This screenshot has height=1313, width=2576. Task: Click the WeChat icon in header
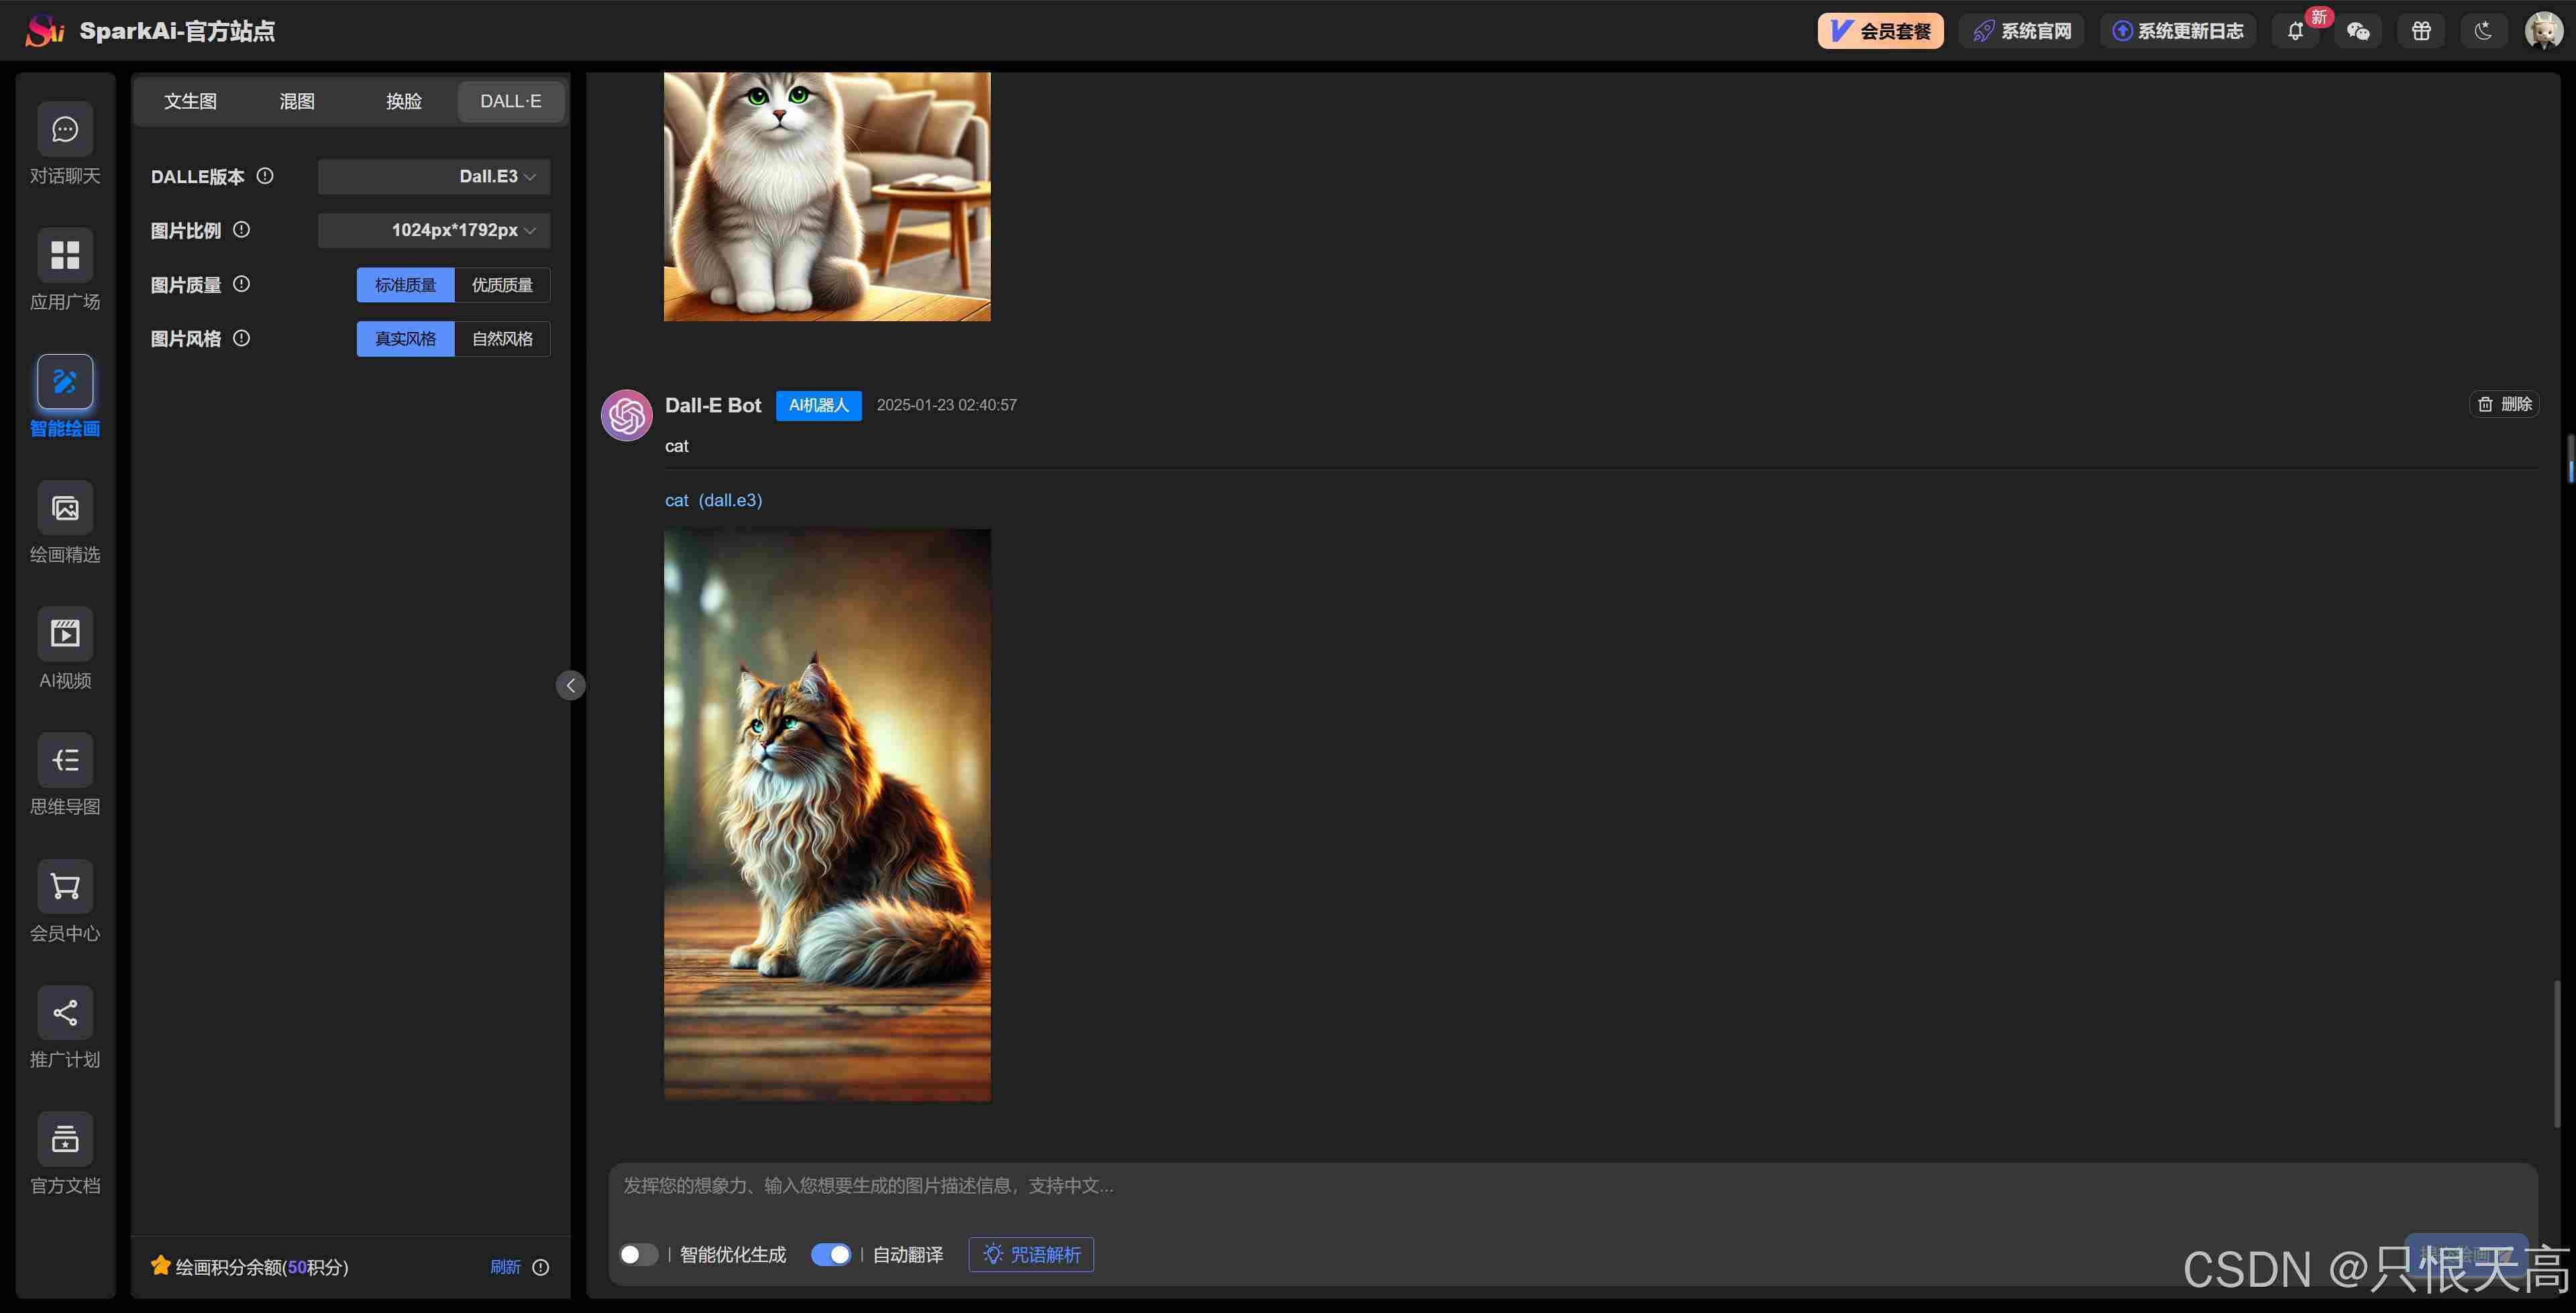[2358, 31]
